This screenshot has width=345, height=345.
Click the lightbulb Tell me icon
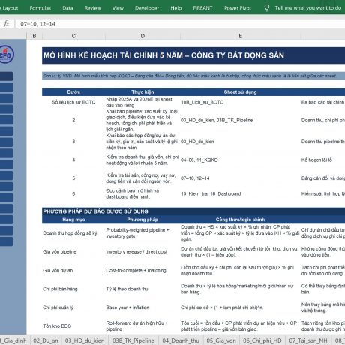[x=267, y=8]
